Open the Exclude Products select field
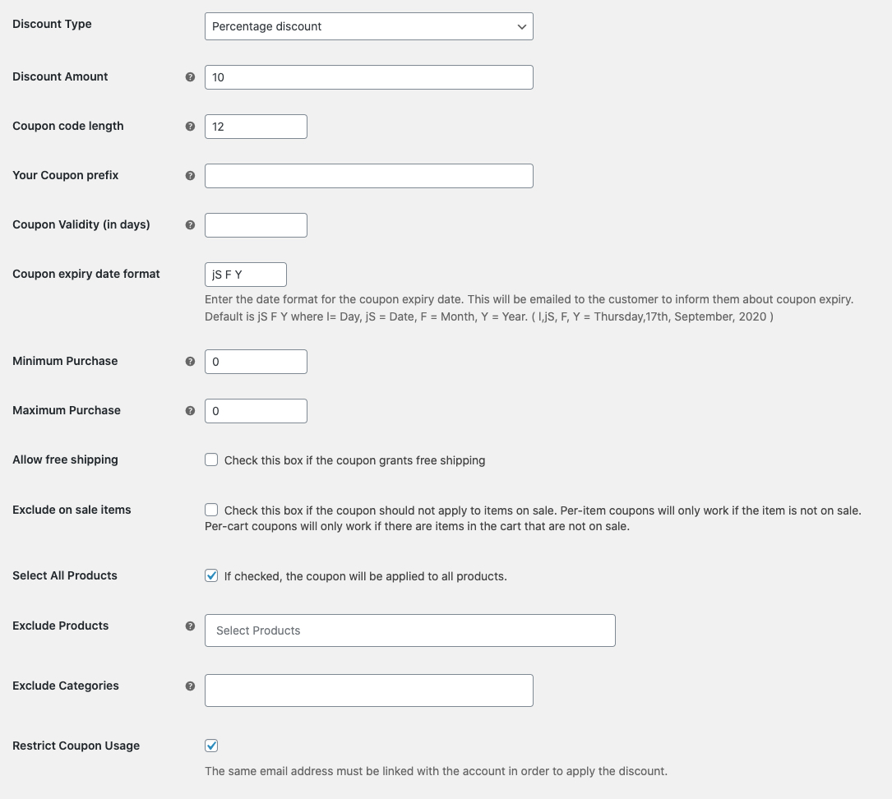892x799 pixels. [x=410, y=630]
